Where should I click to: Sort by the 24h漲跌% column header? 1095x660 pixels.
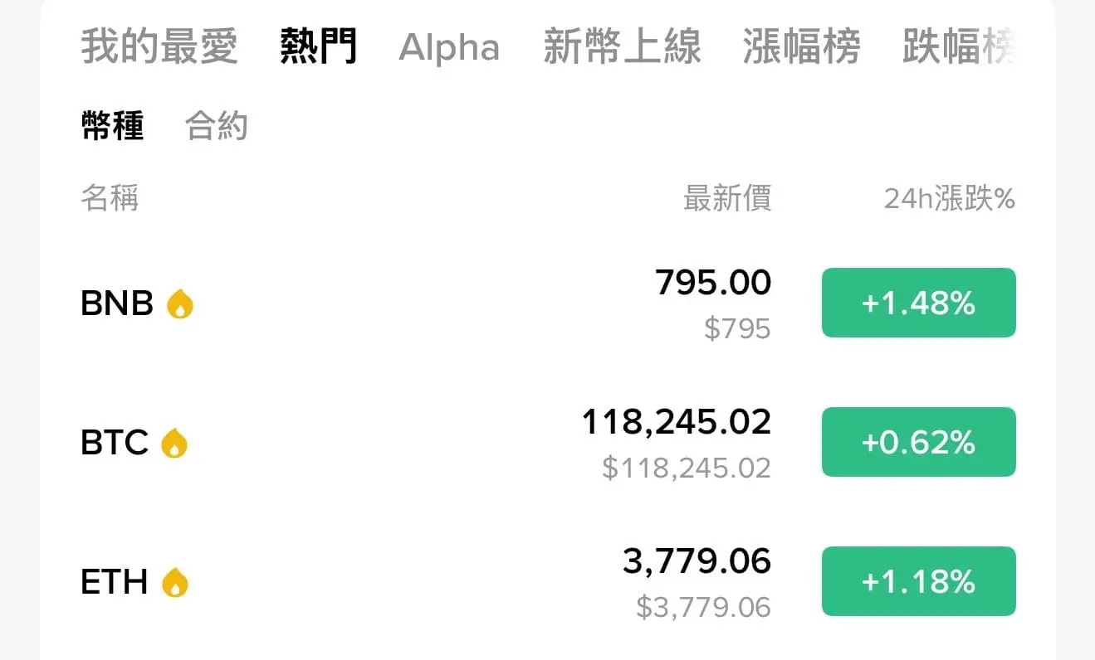pos(950,199)
